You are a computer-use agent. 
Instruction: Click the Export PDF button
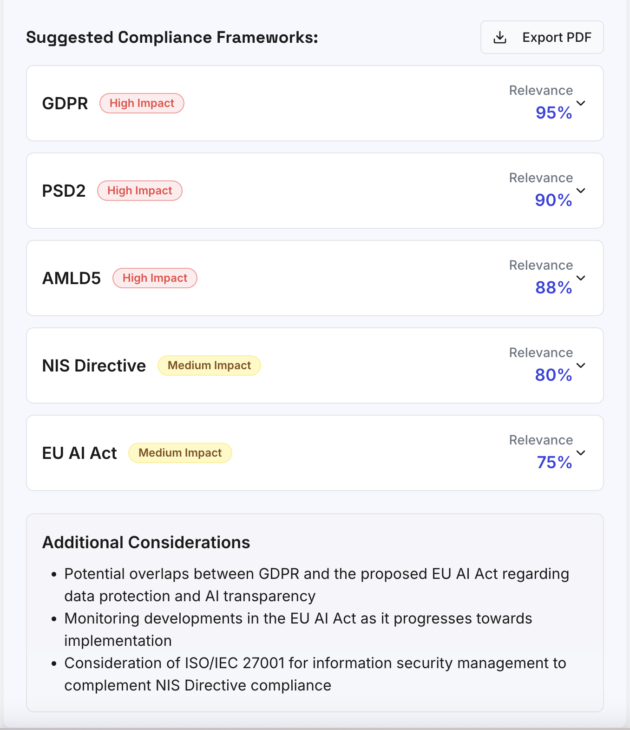pos(542,37)
